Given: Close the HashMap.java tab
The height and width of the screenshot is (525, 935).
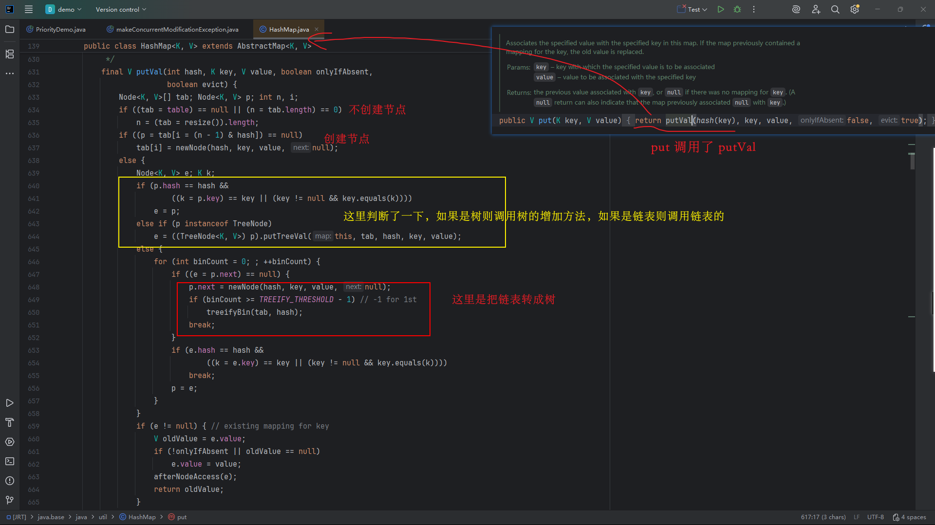Looking at the screenshot, I should coord(317,29).
